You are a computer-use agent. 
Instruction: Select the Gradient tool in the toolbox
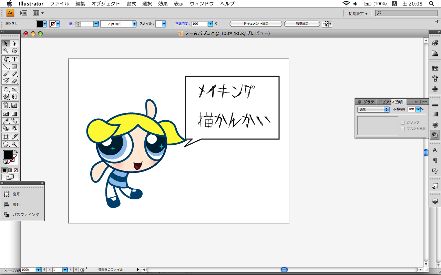tap(14, 114)
